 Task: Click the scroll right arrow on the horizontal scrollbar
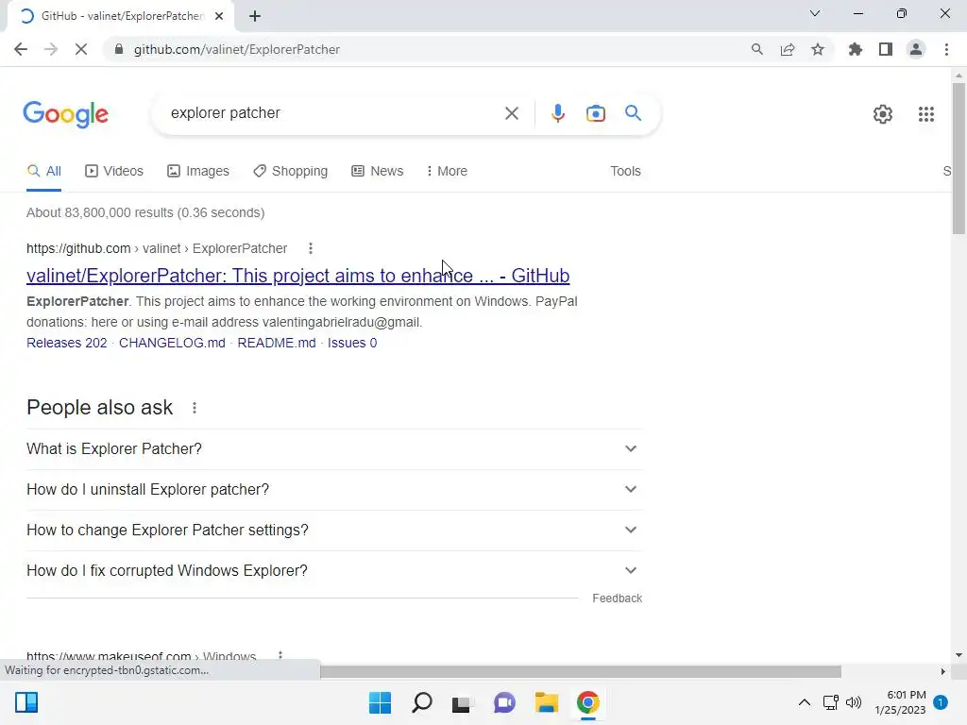coord(943,671)
